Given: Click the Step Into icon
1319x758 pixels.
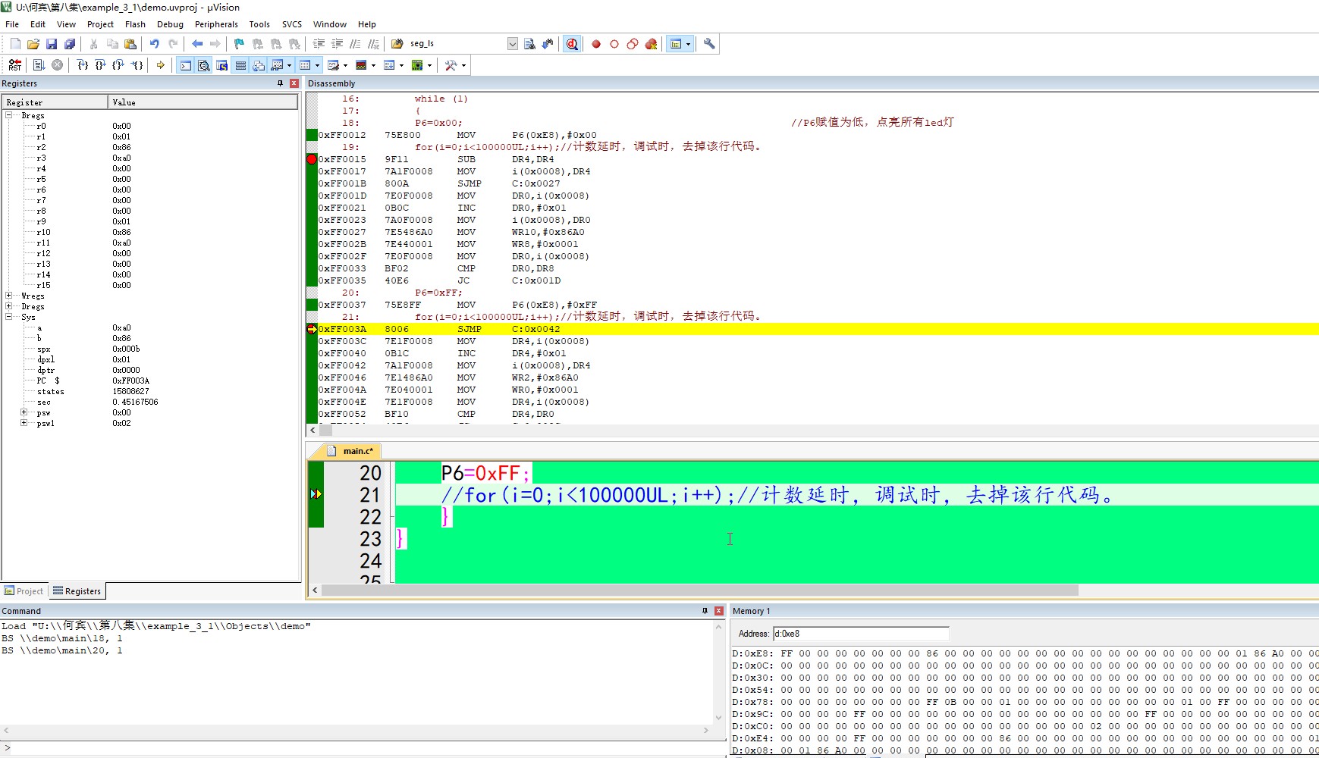Looking at the screenshot, I should [83, 65].
